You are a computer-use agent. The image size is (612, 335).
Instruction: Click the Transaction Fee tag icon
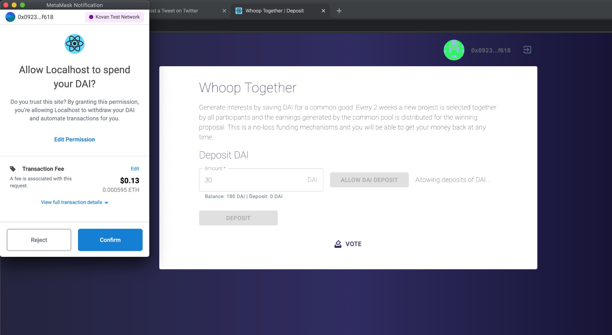point(13,169)
